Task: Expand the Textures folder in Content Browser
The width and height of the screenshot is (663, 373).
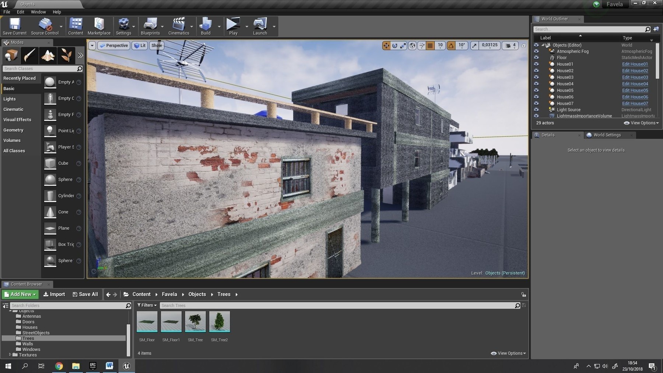Action: [x=11, y=355]
